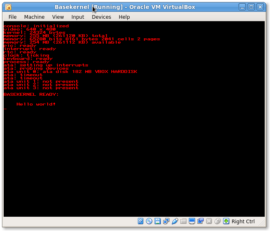Open the View menu
This screenshot has height=231, width=270.
point(58,17)
